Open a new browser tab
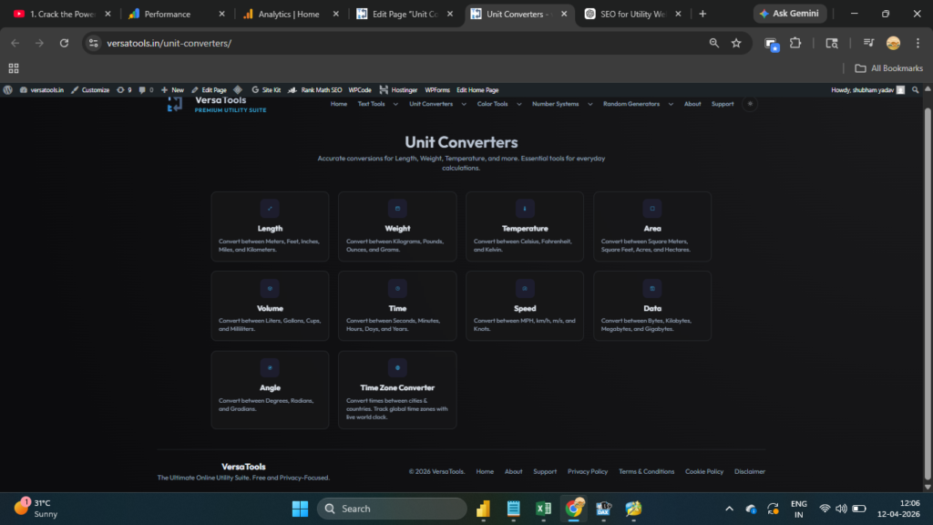 pyautogui.click(x=702, y=14)
